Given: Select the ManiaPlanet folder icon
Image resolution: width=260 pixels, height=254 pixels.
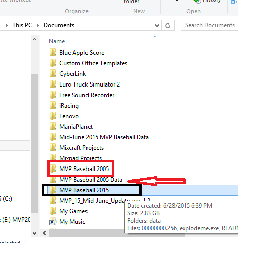Looking at the screenshot, I should click(53, 127).
